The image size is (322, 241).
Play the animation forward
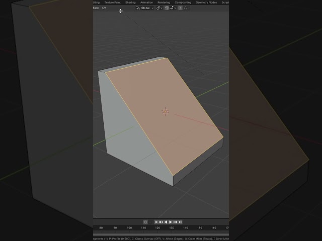170,222
